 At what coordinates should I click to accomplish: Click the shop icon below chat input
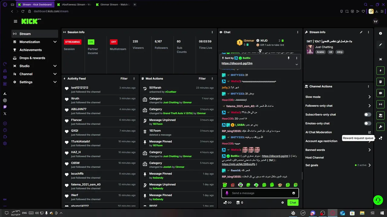click(238, 203)
